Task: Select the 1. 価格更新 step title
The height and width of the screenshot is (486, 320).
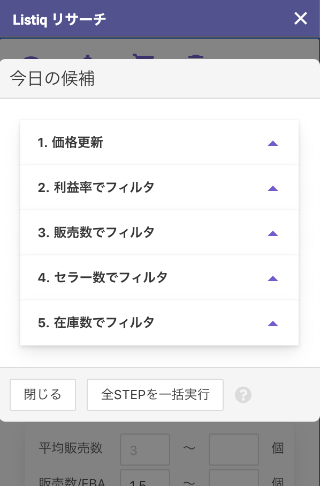Action: click(x=70, y=143)
